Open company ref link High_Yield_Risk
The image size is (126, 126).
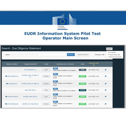pyautogui.click(x=30, y=90)
